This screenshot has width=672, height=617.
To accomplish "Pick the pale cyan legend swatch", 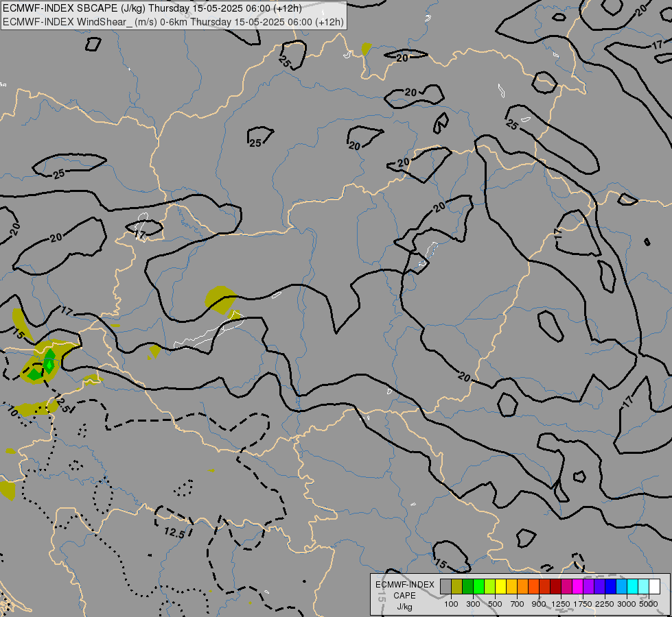I will click(643, 587).
